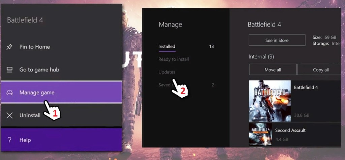Switch to the Installed tab
This screenshot has height=160, width=345.
[x=167, y=47]
